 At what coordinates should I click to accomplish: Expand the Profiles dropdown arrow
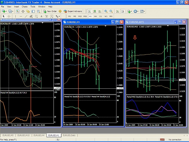click(x=12, y=12)
